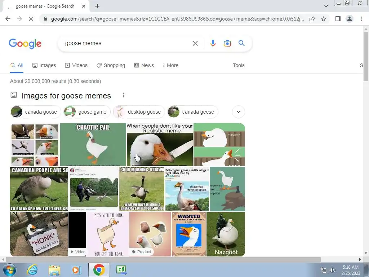Click the vertical page scrollbar

366,57
